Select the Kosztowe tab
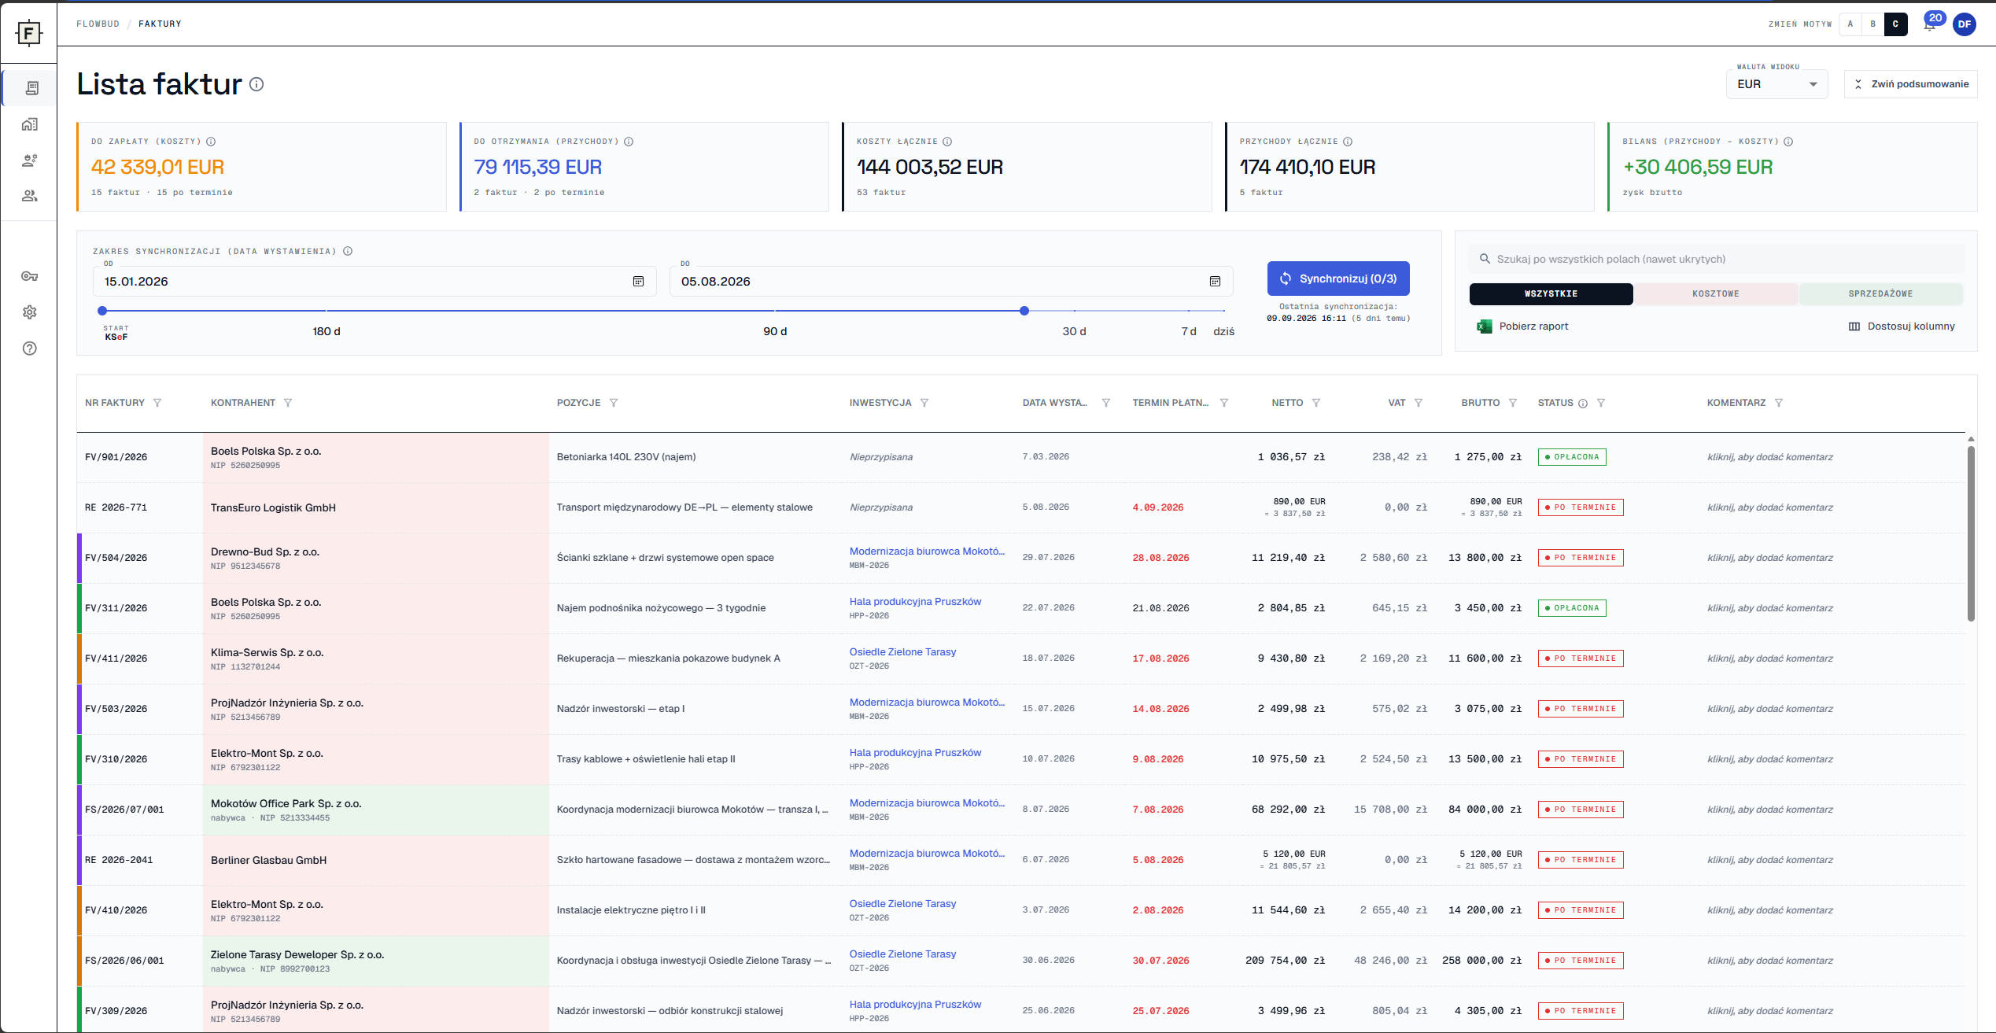The width and height of the screenshot is (1996, 1033). tap(1716, 293)
